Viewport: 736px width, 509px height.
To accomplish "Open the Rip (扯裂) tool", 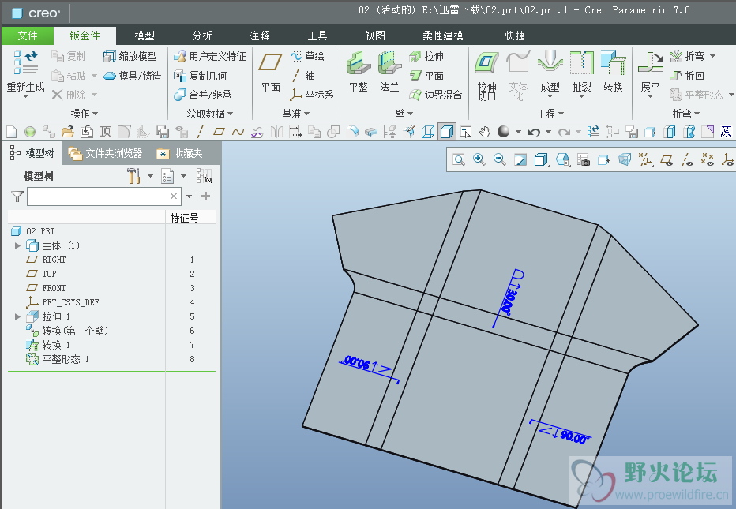I will tap(581, 63).
